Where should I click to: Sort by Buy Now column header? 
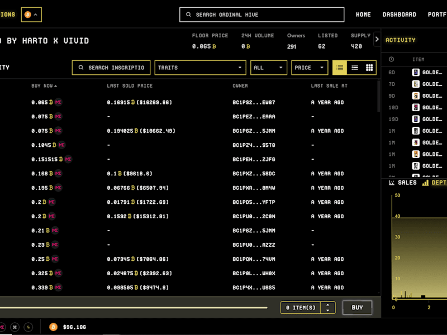(x=44, y=86)
